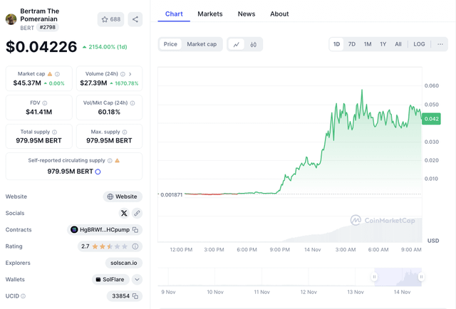456x309 pixels.
Task: Open the chart more options (···) menu
Action: pos(440,44)
